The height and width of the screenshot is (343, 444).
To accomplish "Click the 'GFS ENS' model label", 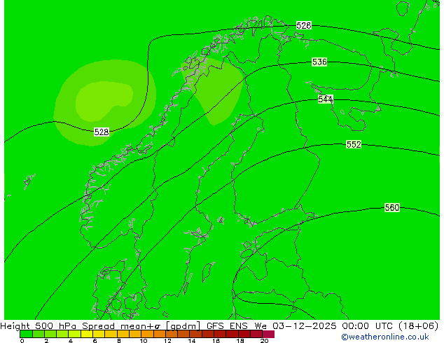I will (x=227, y=325).
